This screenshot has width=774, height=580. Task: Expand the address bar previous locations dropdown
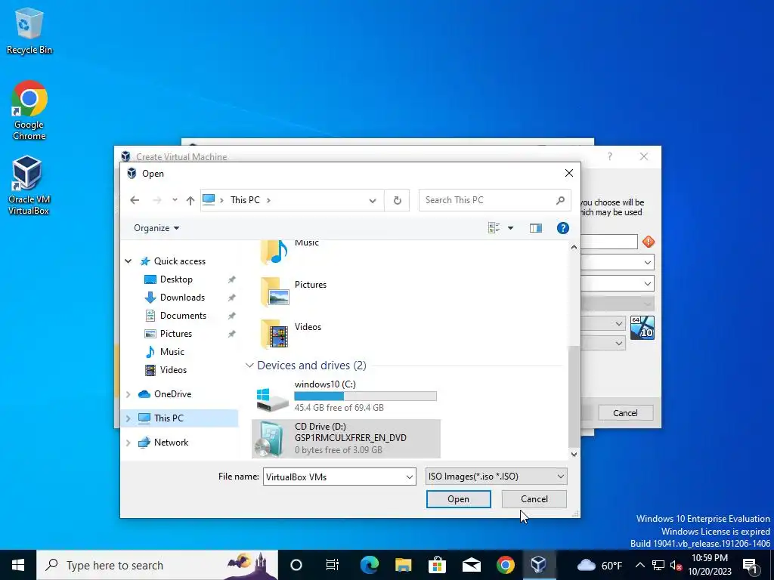373,200
